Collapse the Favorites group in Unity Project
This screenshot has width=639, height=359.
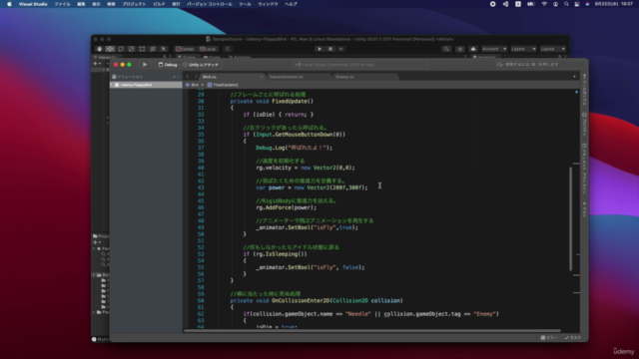coord(94,248)
